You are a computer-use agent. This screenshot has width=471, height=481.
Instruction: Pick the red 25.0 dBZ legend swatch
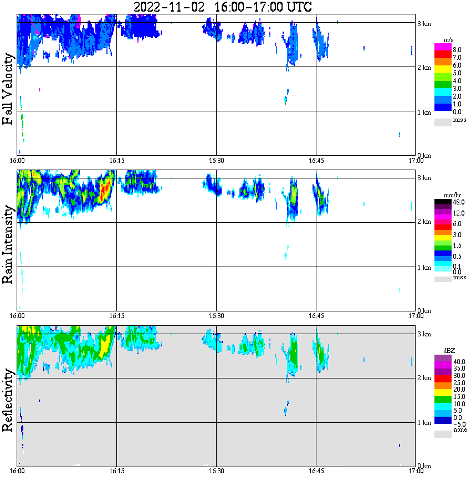[443, 379]
